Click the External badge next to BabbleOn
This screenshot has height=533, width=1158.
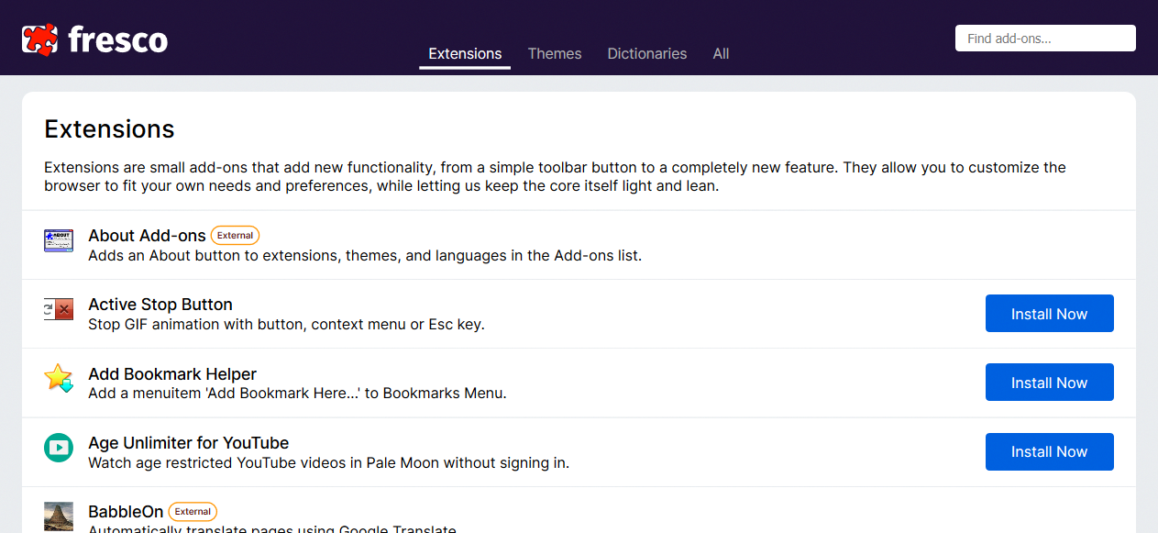[x=193, y=512]
